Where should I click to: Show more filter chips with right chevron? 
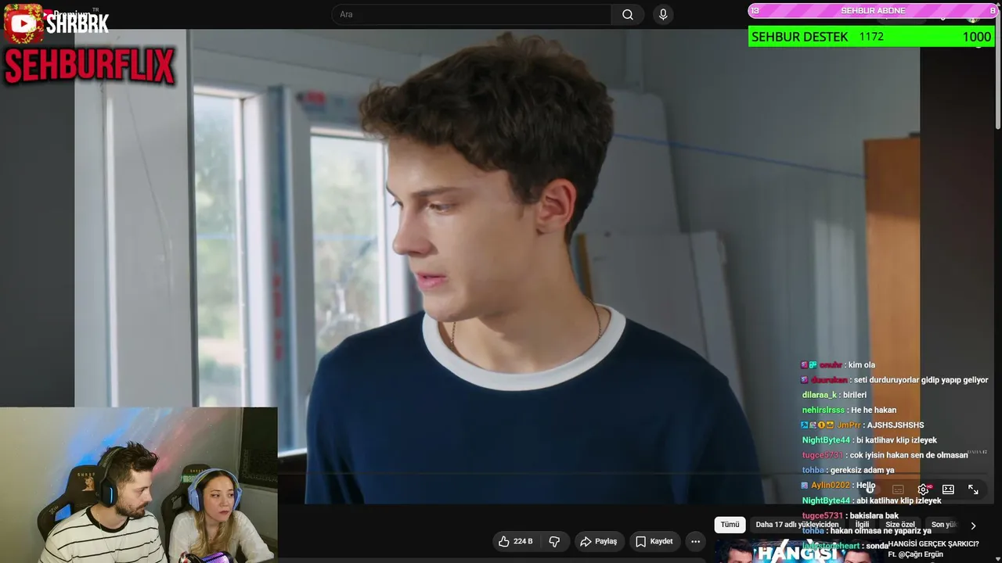pyautogui.click(x=973, y=525)
